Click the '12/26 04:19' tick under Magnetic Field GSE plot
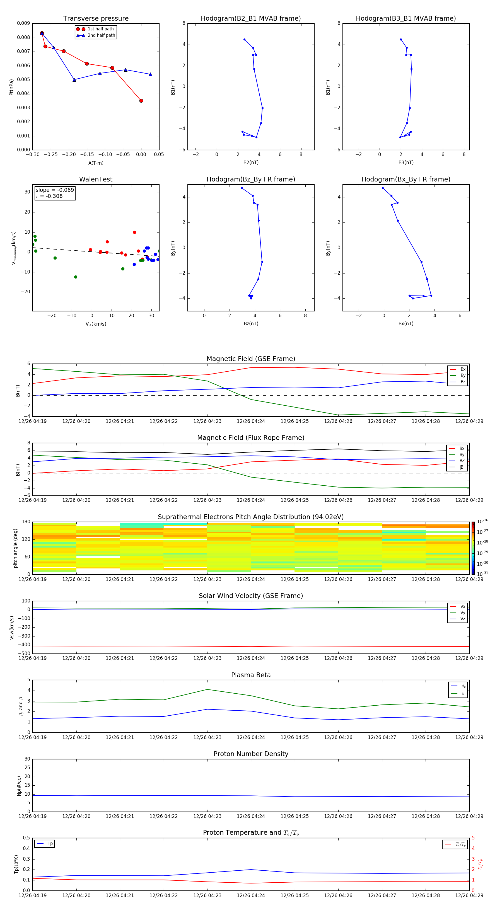Image resolution: width=502 pixels, height=920 pixels. 33,422
